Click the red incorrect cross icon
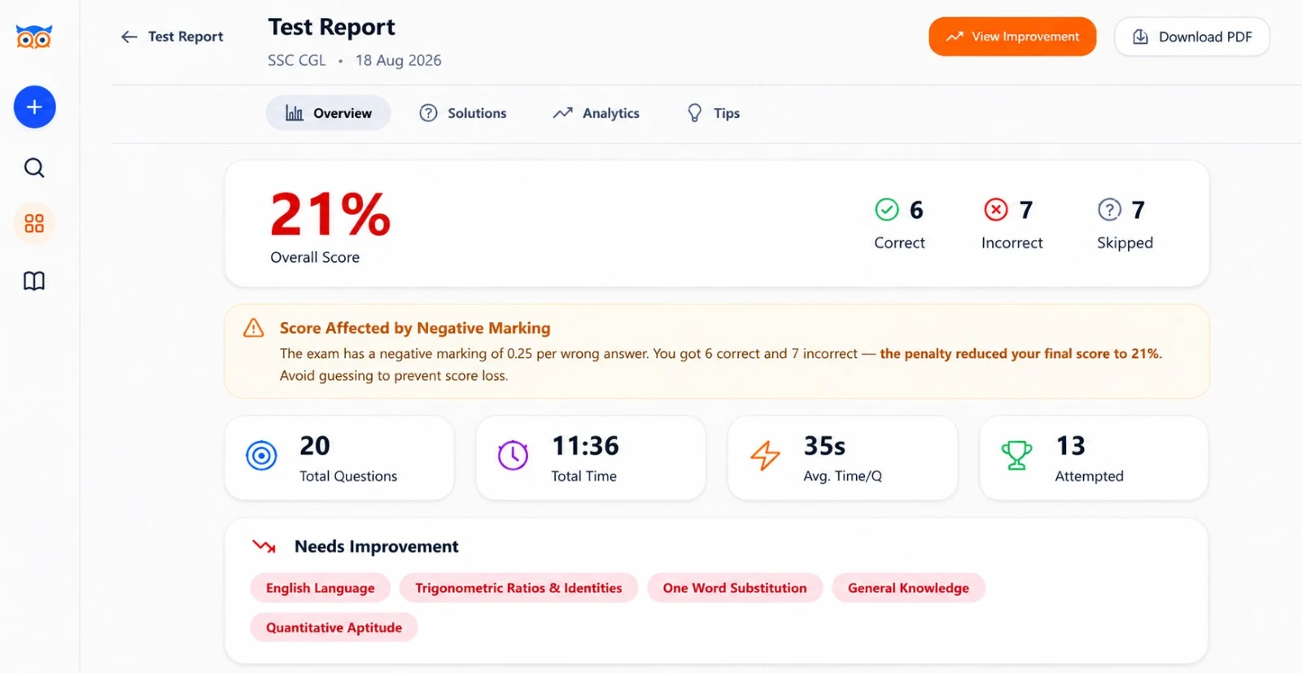Image resolution: width=1302 pixels, height=673 pixels. point(995,210)
